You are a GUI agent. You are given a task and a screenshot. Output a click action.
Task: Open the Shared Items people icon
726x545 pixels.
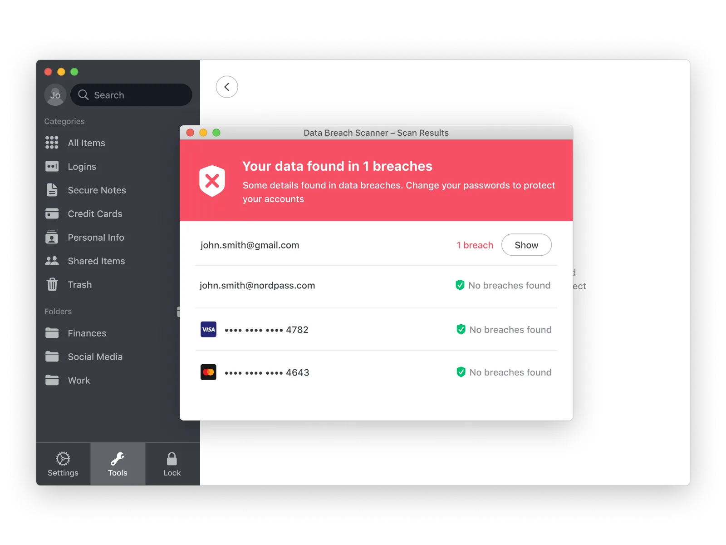pos(52,261)
